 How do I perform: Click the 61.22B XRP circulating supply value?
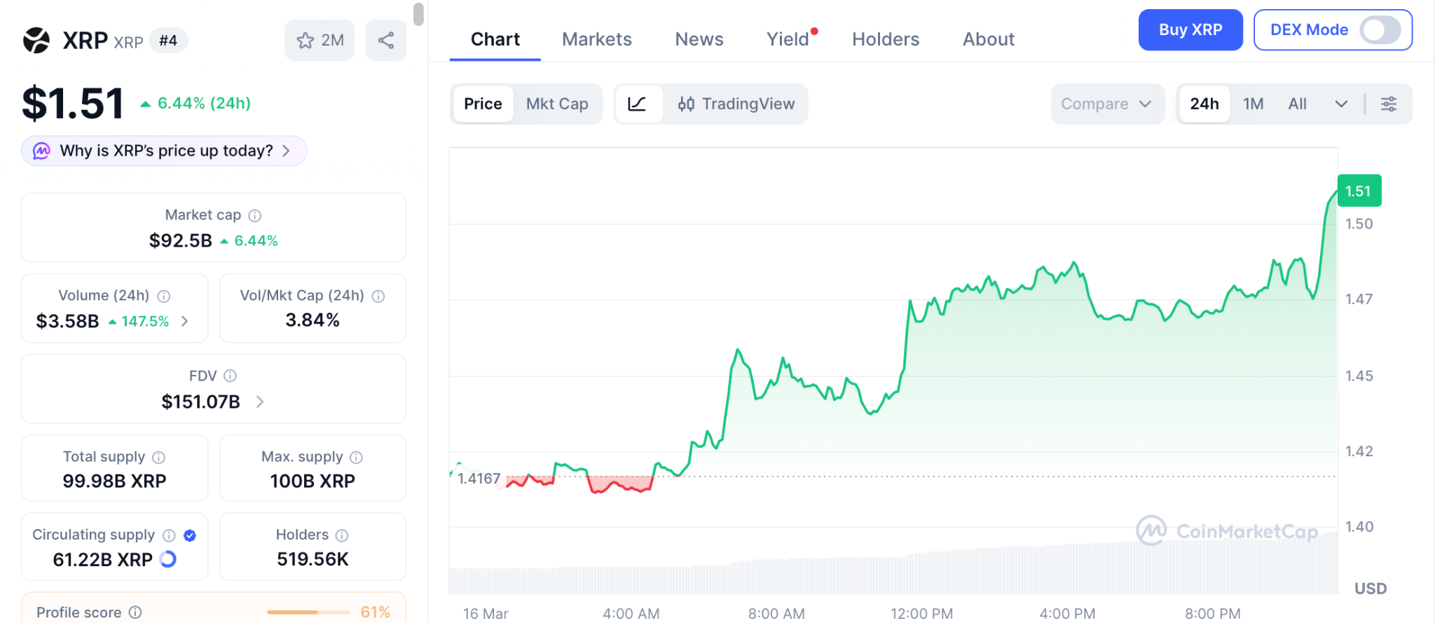click(102, 560)
